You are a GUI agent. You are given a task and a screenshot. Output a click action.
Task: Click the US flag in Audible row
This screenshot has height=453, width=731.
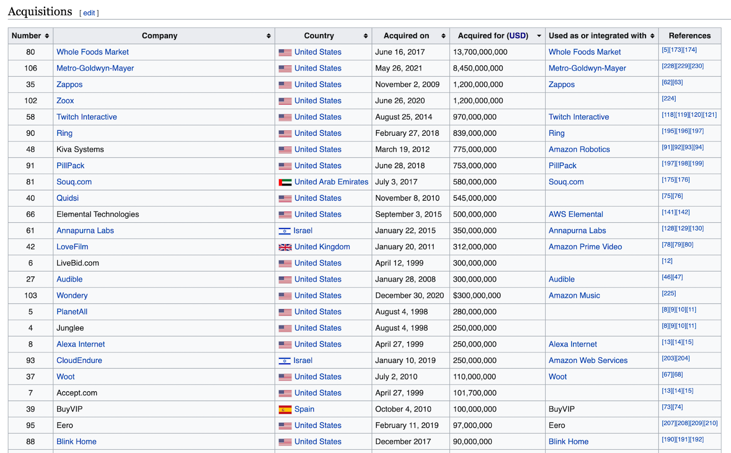click(285, 280)
